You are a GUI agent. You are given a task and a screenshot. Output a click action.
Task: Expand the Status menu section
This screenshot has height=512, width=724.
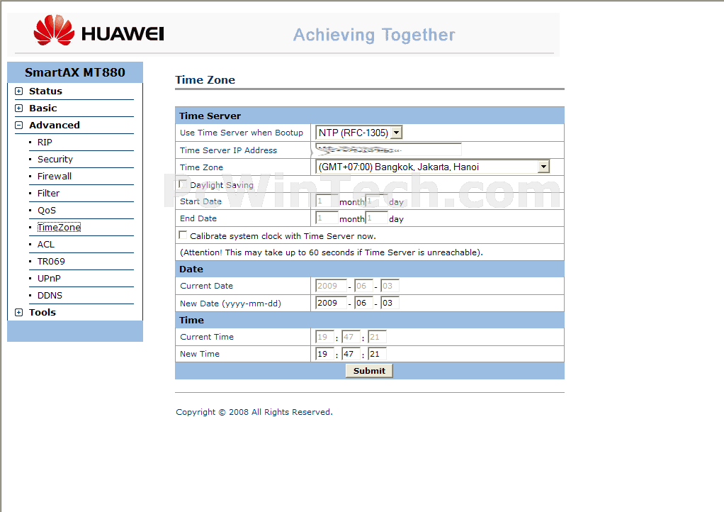pyautogui.click(x=19, y=91)
